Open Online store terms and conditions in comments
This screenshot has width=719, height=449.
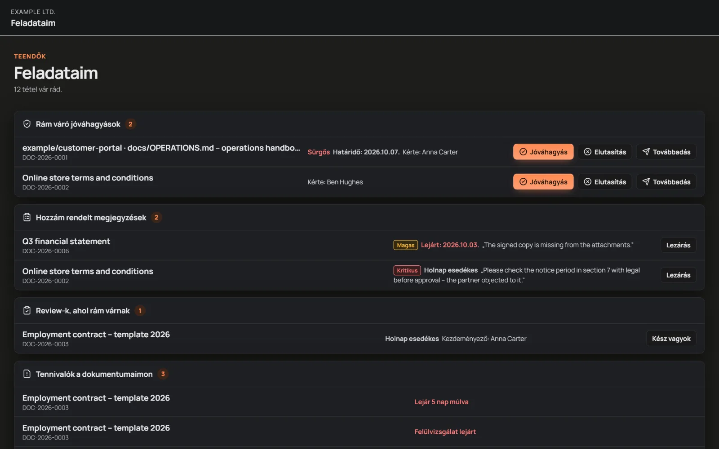(x=88, y=271)
